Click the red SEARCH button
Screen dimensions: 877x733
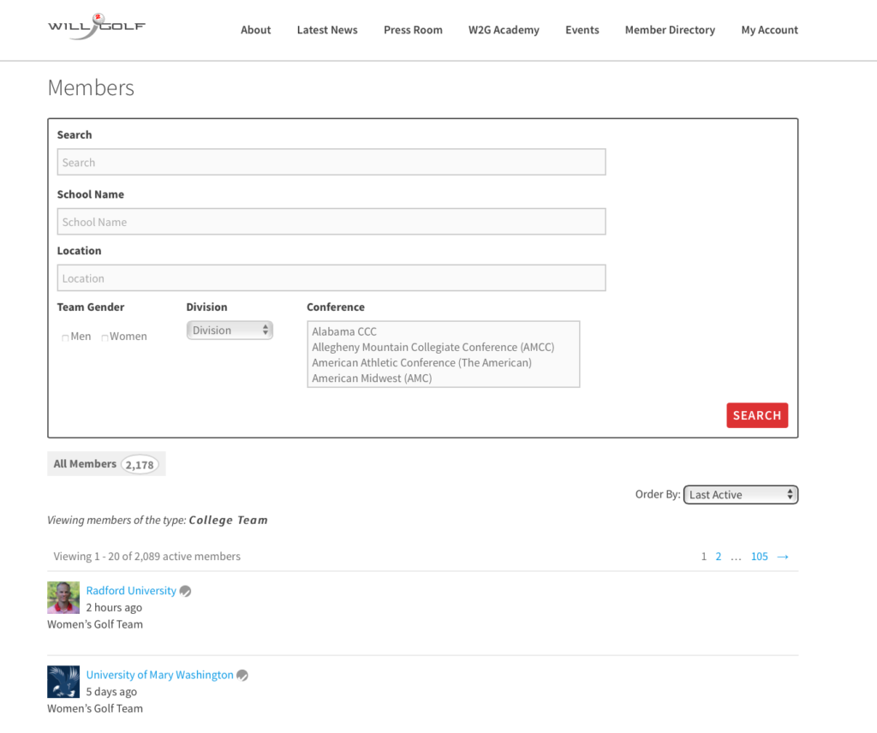(x=757, y=415)
